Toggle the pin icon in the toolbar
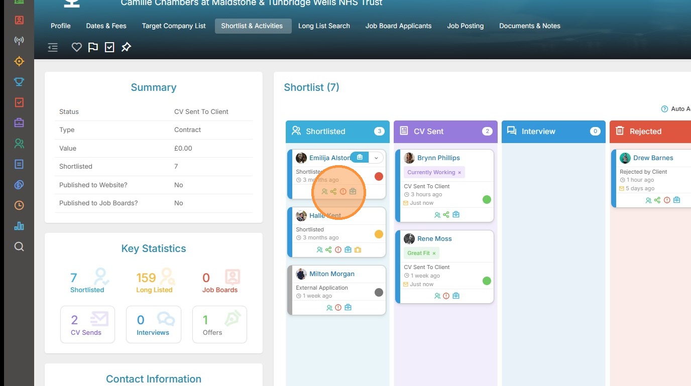The height and width of the screenshot is (386, 691). tap(126, 47)
